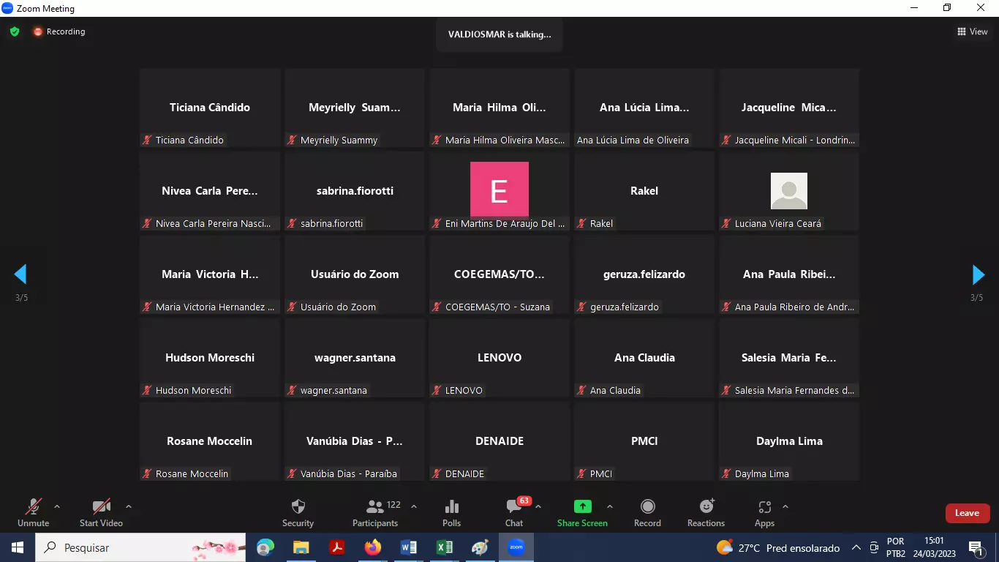The image size is (999, 562).
Task: Click the Pesquisar taskbar search box
Action: (141, 547)
